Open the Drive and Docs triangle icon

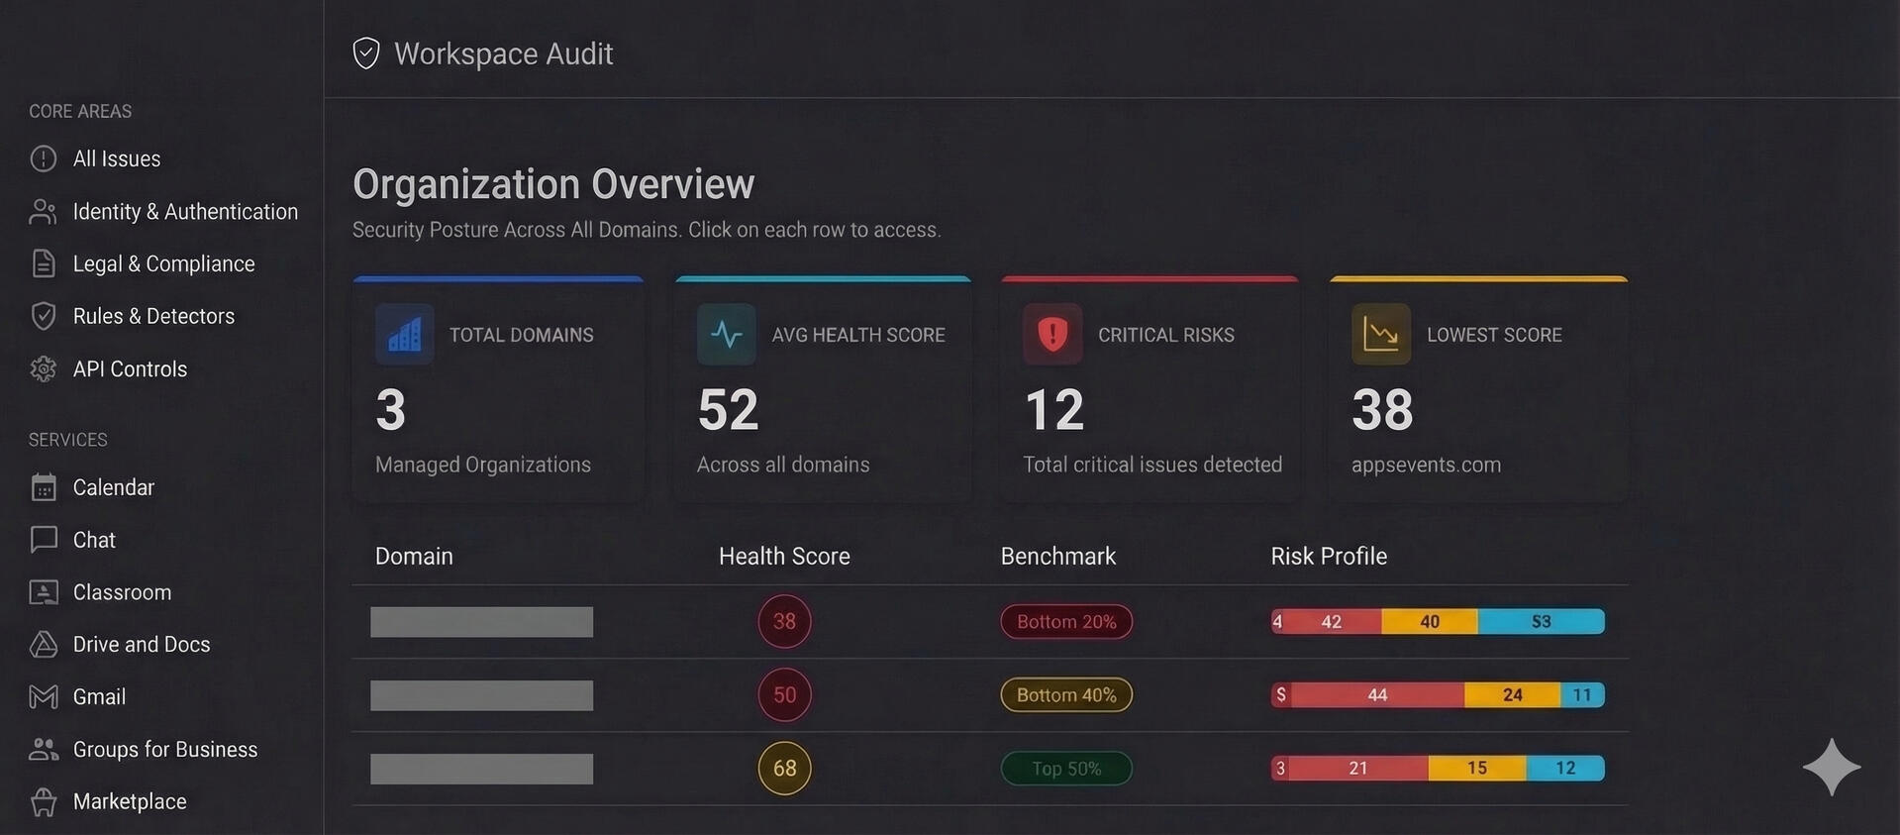pyautogui.click(x=44, y=645)
